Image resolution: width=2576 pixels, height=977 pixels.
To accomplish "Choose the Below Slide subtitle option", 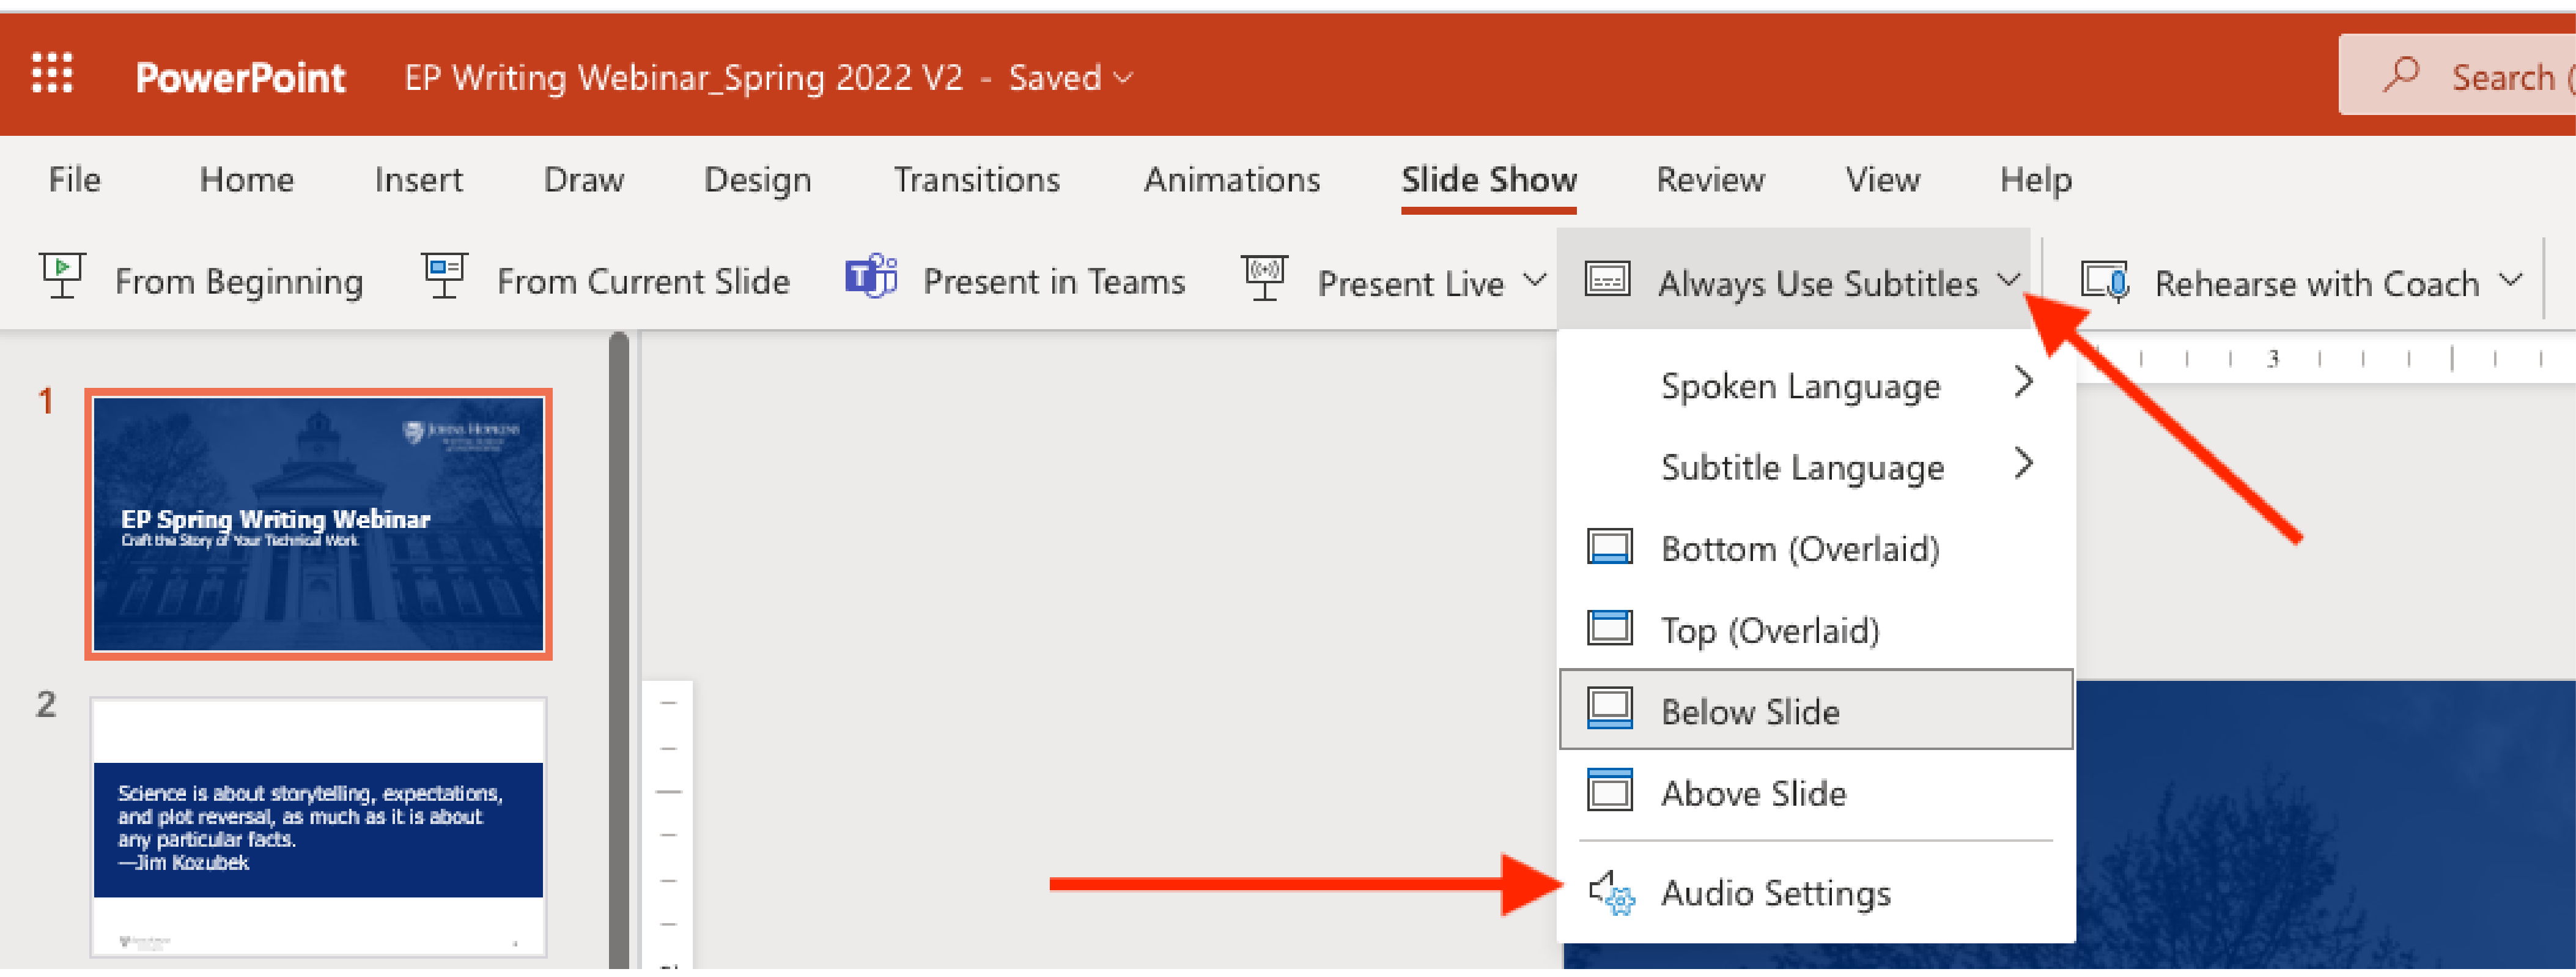I will pos(1816,710).
